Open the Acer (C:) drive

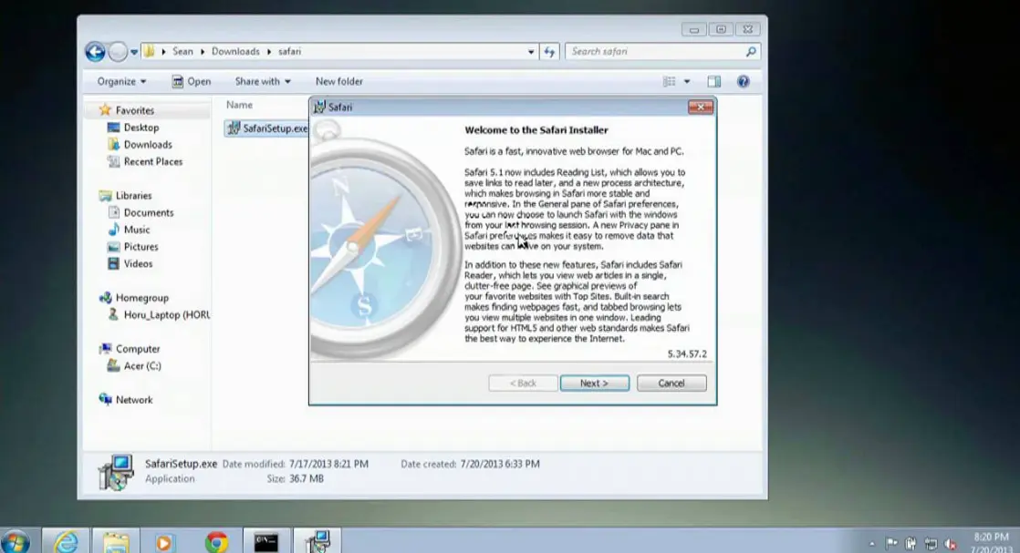click(x=141, y=366)
